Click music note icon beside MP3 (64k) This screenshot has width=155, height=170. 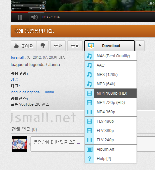[x=89, y=84]
